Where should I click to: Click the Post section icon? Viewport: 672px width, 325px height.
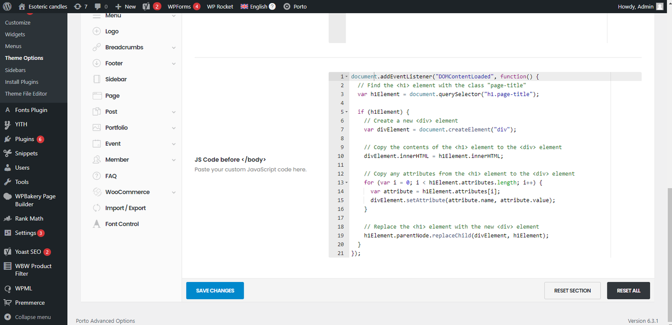tap(97, 112)
